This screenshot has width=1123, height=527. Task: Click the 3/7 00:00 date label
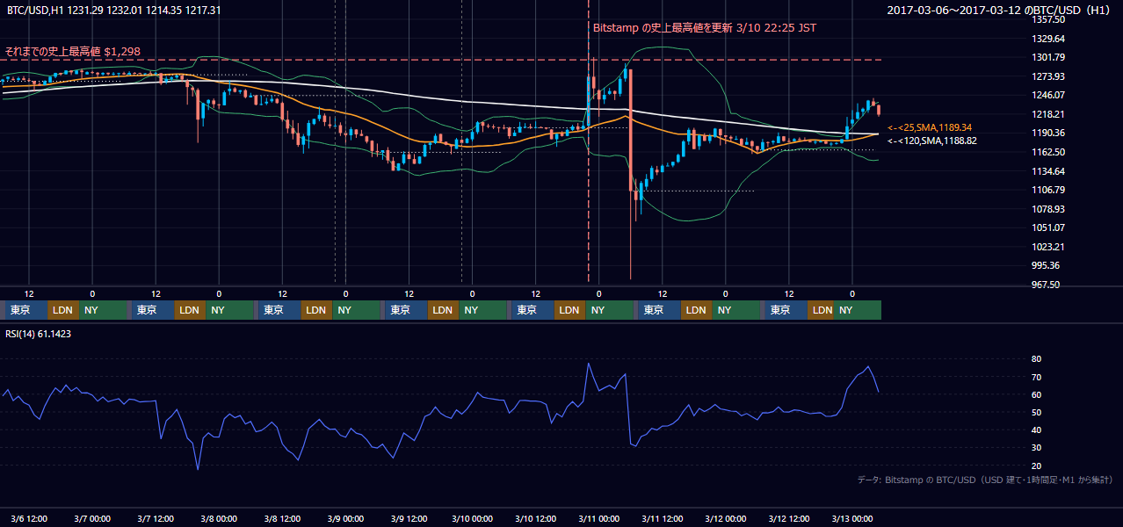coord(91,518)
